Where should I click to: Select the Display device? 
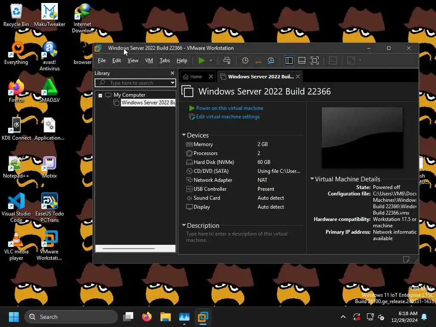[x=243, y=207]
